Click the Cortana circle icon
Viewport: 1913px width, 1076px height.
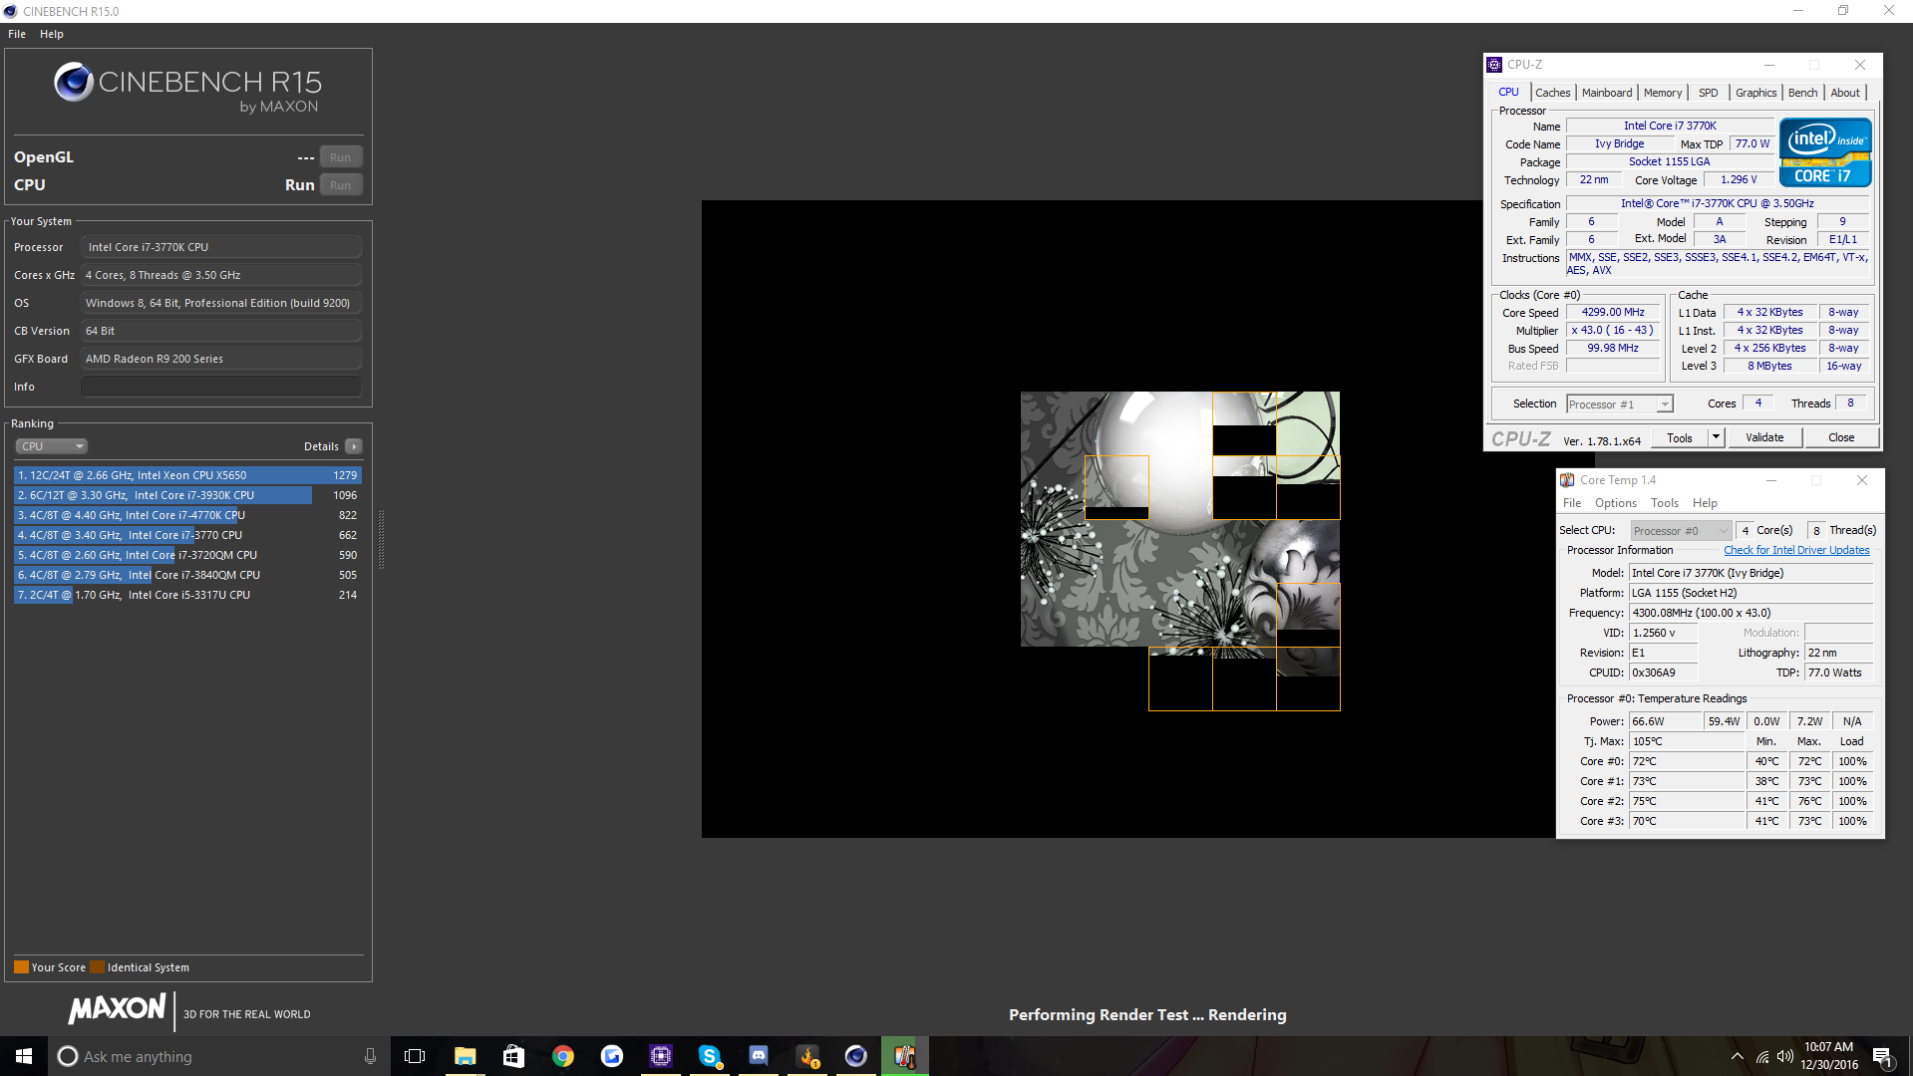point(68,1056)
